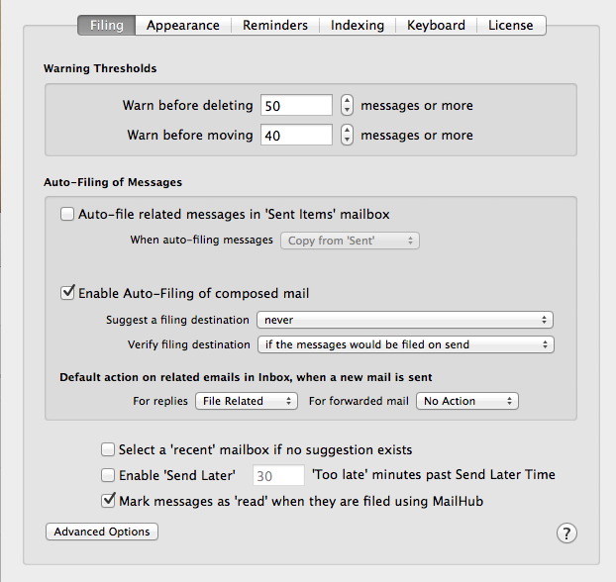
Task: Open the Indexing tab
Action: click(x=357, y=25)
